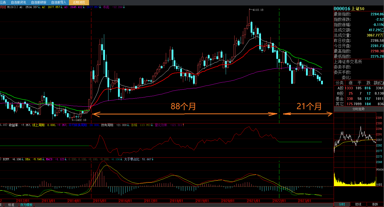
Task: Jump to 2021/01 on the time axis
Action: click(254, 201)
